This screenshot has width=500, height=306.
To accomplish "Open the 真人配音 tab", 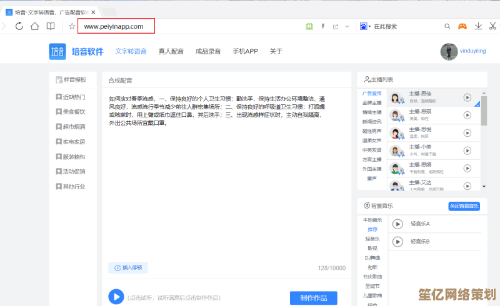I will 171,51.
